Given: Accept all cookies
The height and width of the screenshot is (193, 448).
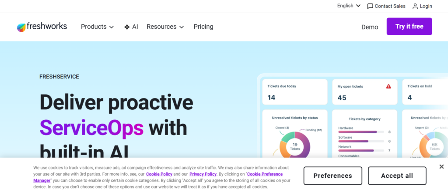Looking at the screenshot, I should 397,176.
